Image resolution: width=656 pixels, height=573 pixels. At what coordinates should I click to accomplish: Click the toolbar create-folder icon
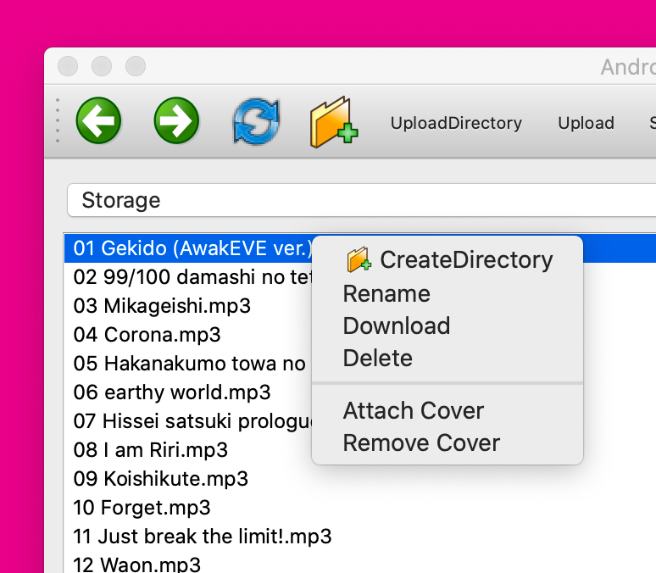[x=333, y=122]
